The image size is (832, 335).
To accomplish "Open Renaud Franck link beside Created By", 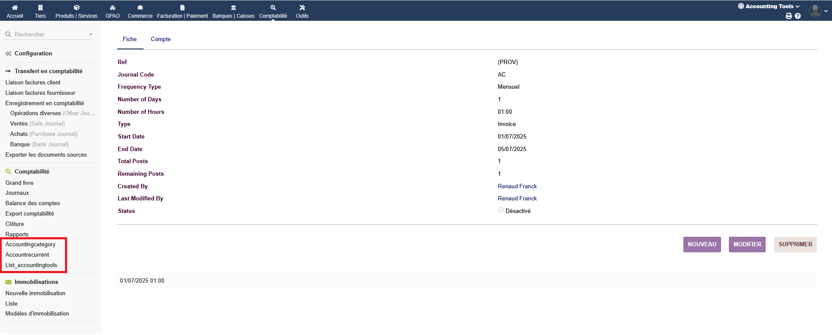I will pos(517,187).
